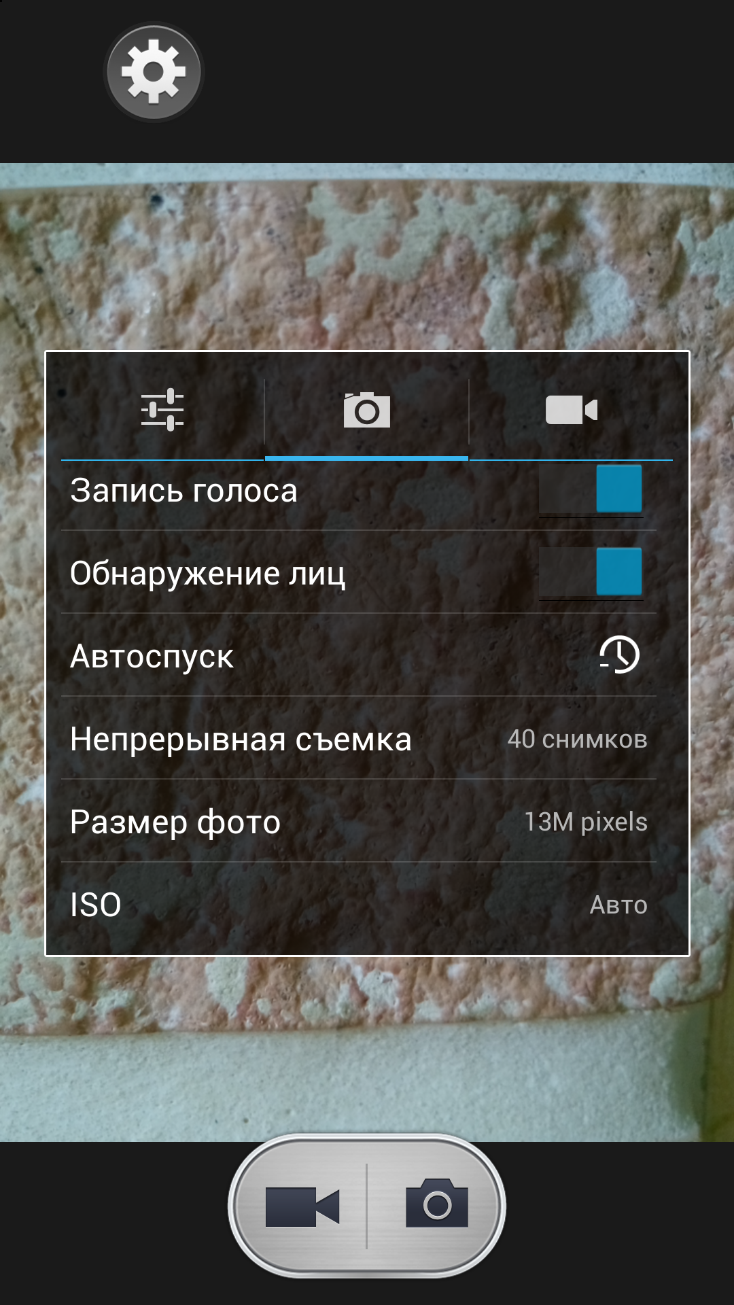Set ISO value from Авто
Screen dimensions: 734x1305
pyautogui.click(x=618, y=905)
